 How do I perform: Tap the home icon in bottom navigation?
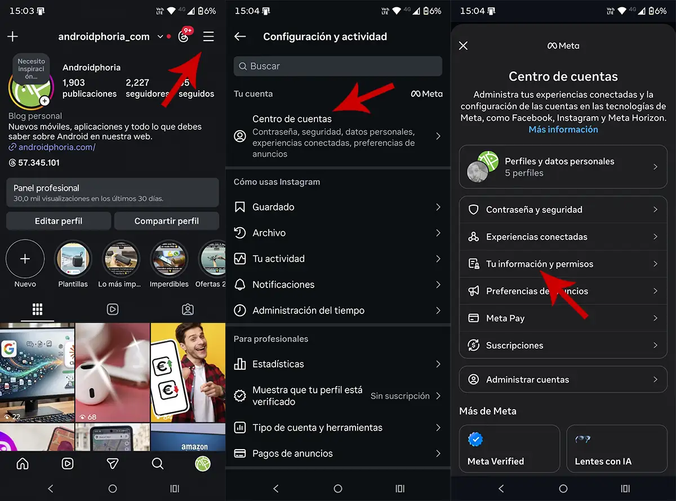pyautogui.click(x=21, y=463)
